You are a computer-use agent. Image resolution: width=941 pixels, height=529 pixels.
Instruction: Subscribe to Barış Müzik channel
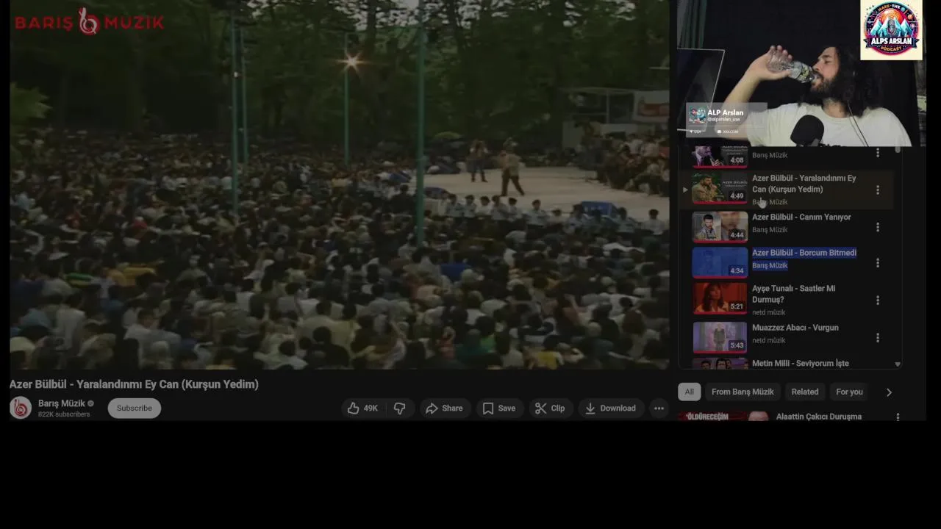(x=135, y=409)
